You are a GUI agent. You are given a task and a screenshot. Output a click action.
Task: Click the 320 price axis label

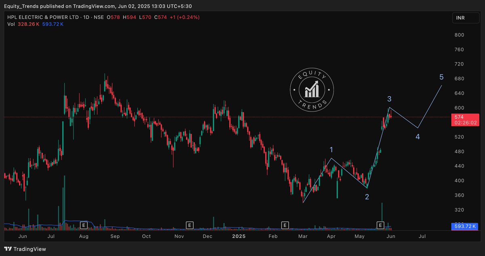(x=460, y=210)
